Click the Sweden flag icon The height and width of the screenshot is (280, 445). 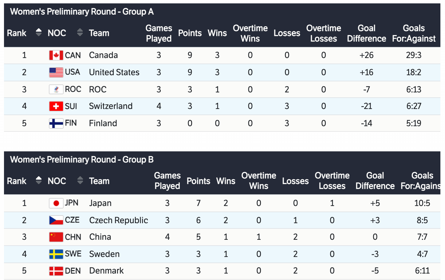tap(56, 254)
